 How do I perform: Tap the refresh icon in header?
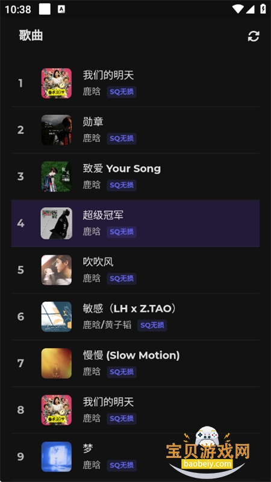pos(254,36)
